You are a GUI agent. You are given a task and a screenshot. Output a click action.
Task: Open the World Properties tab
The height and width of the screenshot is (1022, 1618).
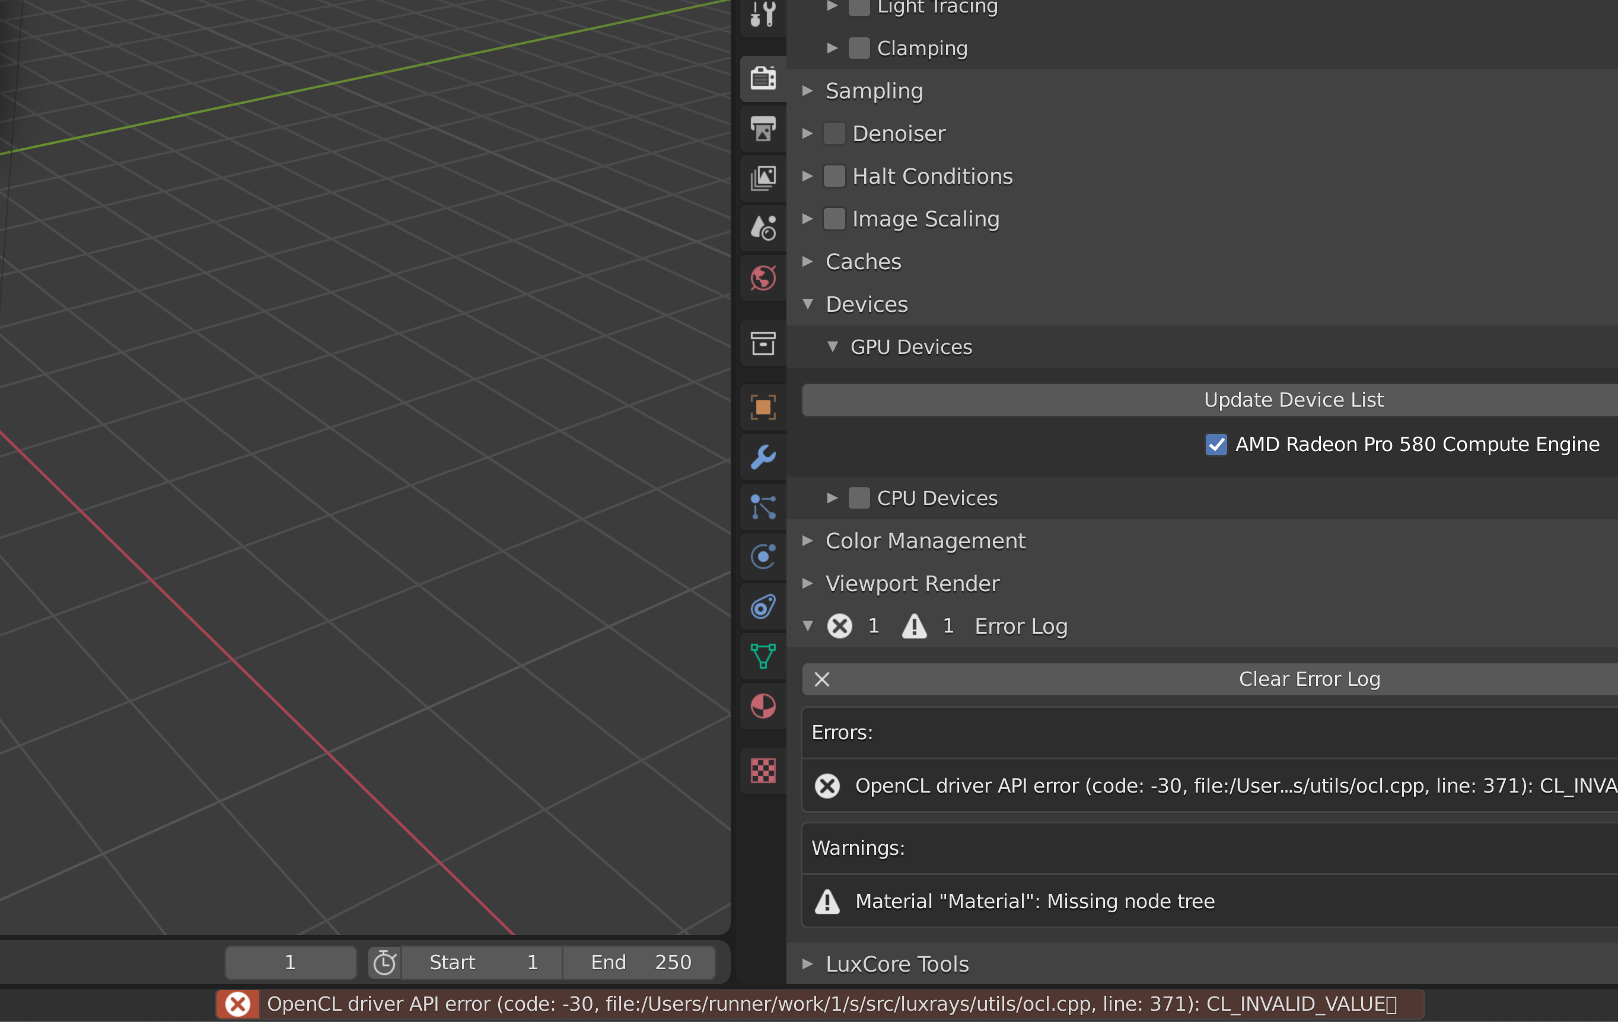click(763, 278)
